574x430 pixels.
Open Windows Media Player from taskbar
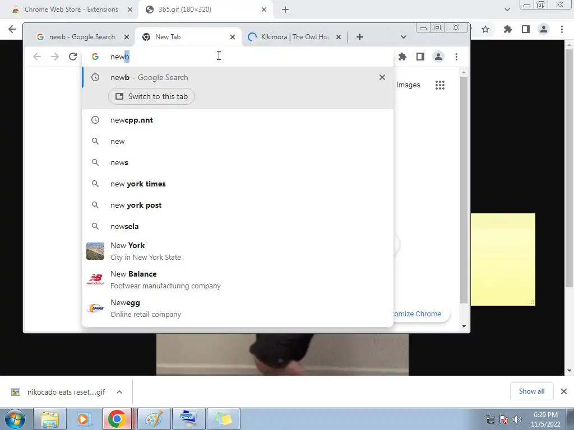[x=84, y=419]
